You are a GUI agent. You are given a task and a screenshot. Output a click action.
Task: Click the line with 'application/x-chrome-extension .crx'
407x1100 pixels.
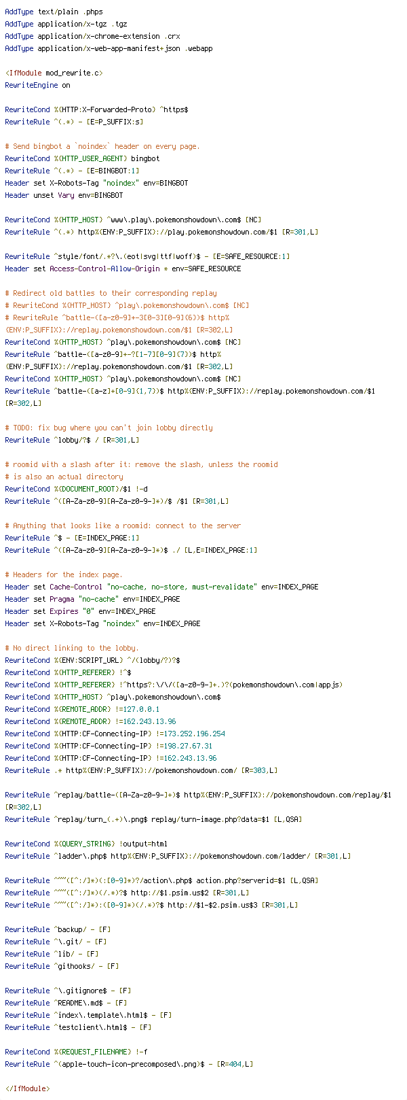pos(92,36)
